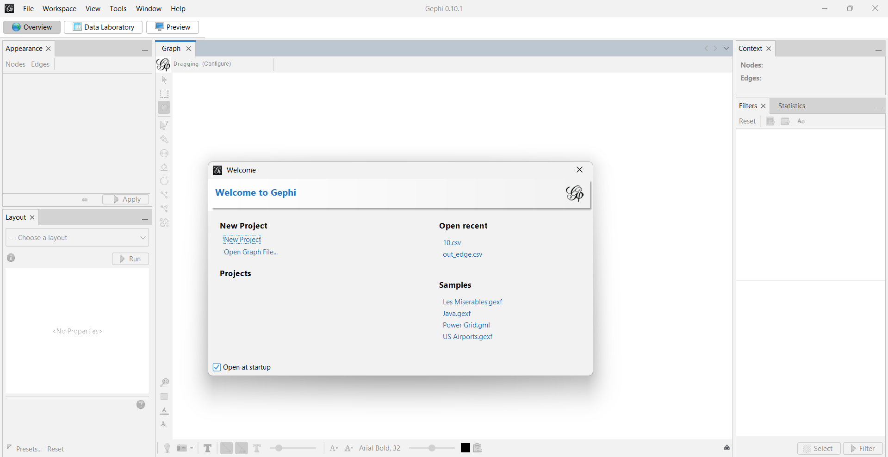Click the Gephi logo in graph toolbar
The height and width of the screenshot is (457, 888).
click(x=163, y=64)
